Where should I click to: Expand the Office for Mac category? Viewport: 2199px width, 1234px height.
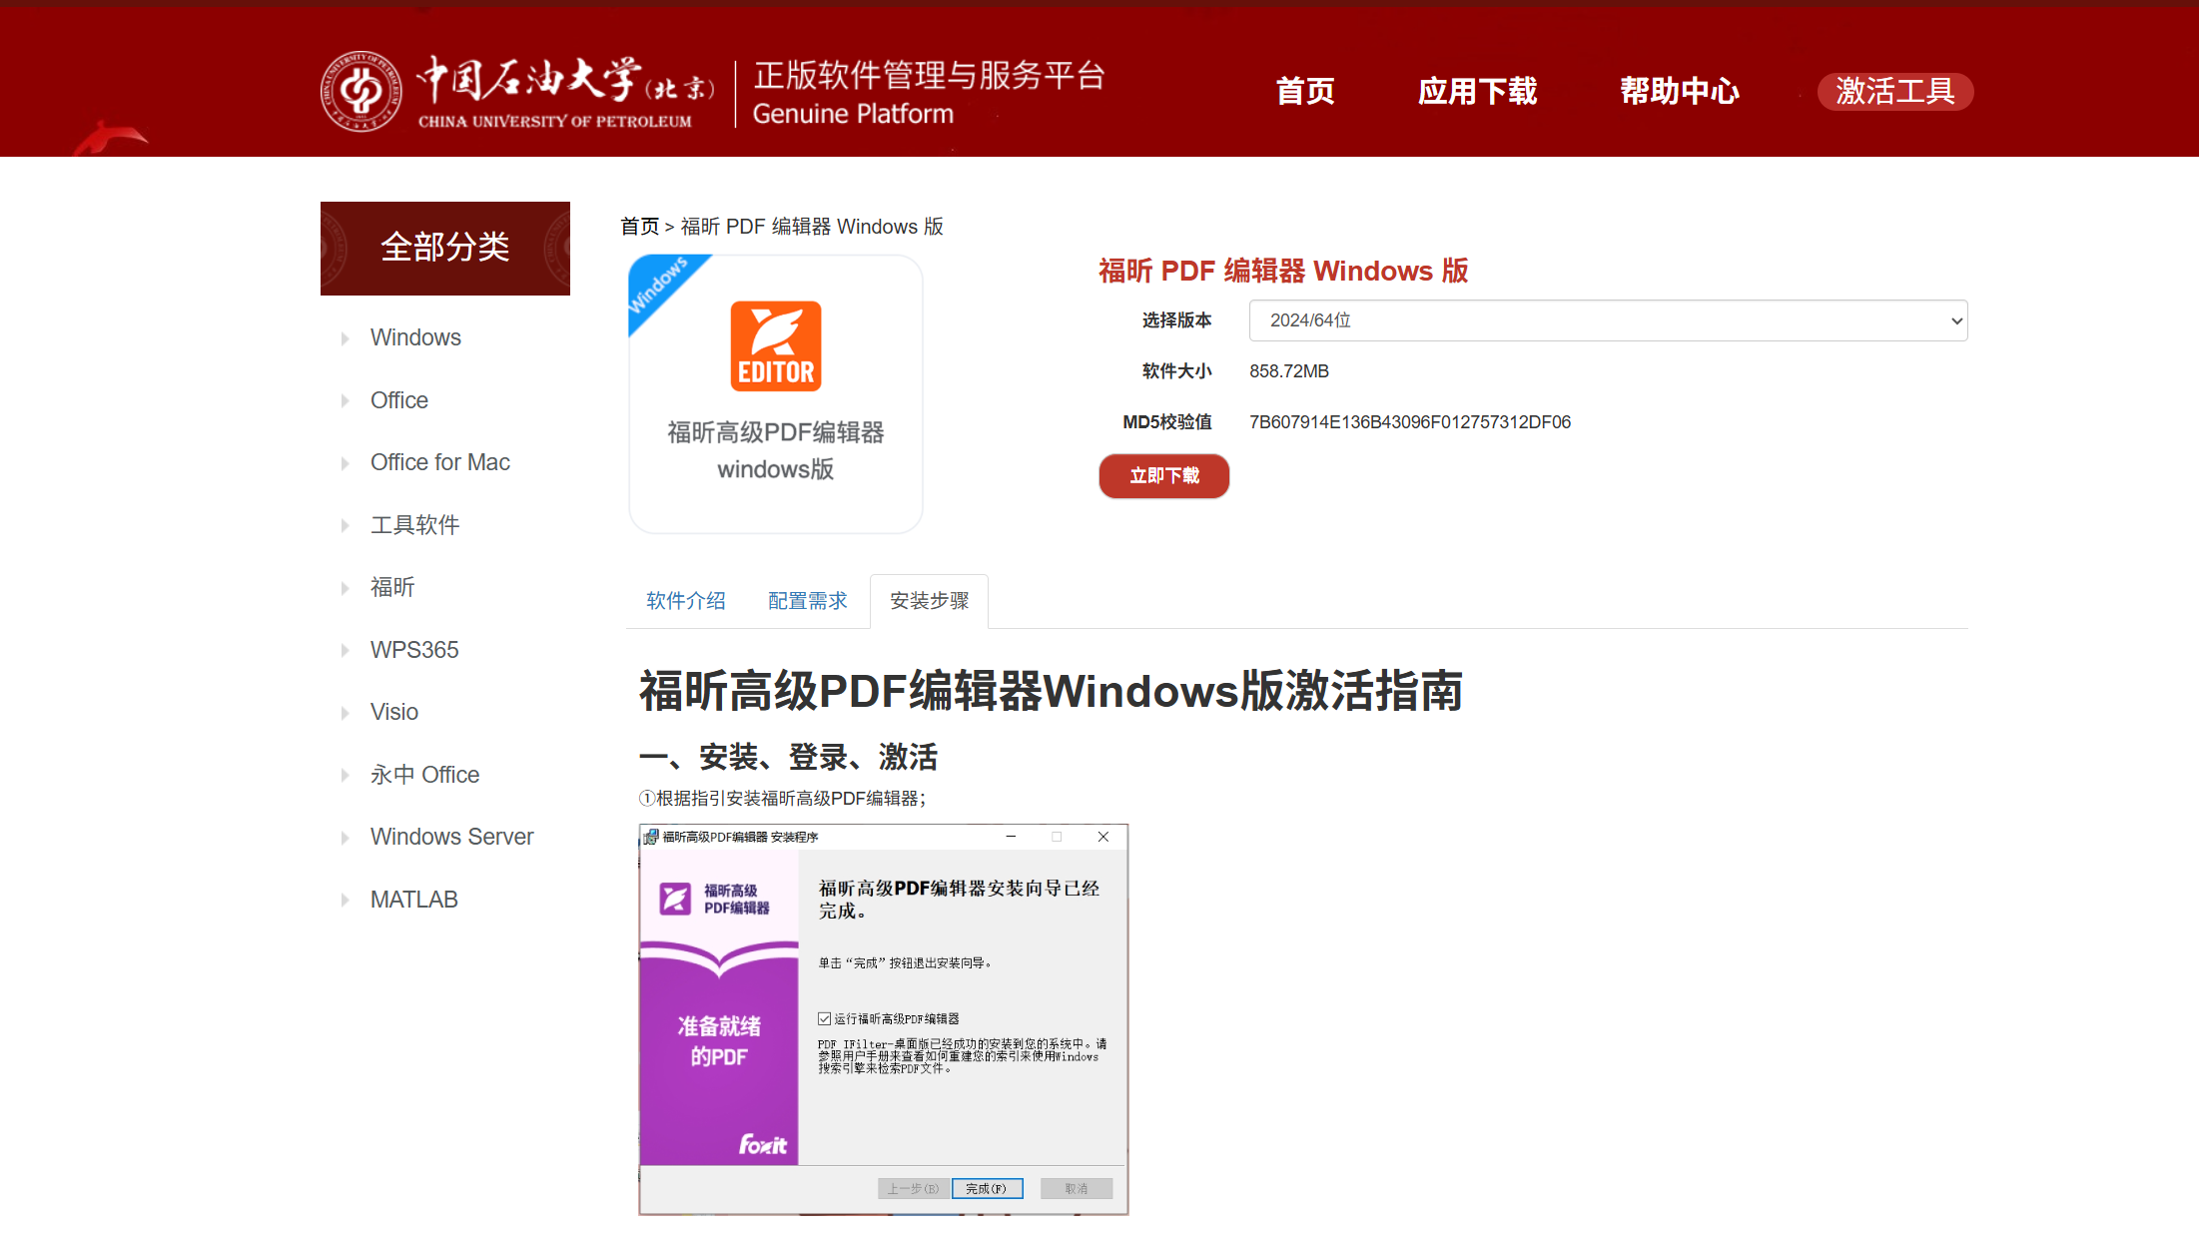tap(439, 462)
